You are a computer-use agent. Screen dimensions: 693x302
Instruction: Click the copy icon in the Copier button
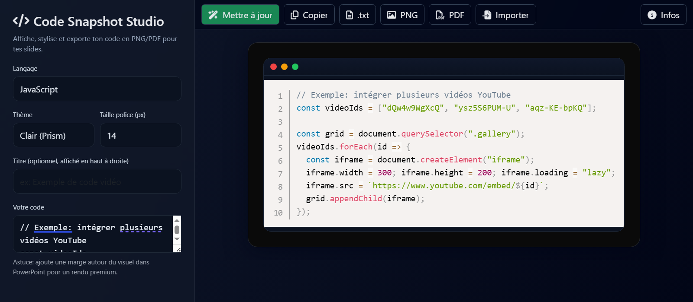295,15
